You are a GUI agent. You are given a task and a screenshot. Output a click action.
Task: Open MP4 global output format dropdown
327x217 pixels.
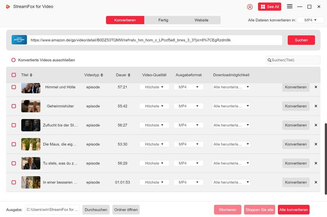coord(310,20)
